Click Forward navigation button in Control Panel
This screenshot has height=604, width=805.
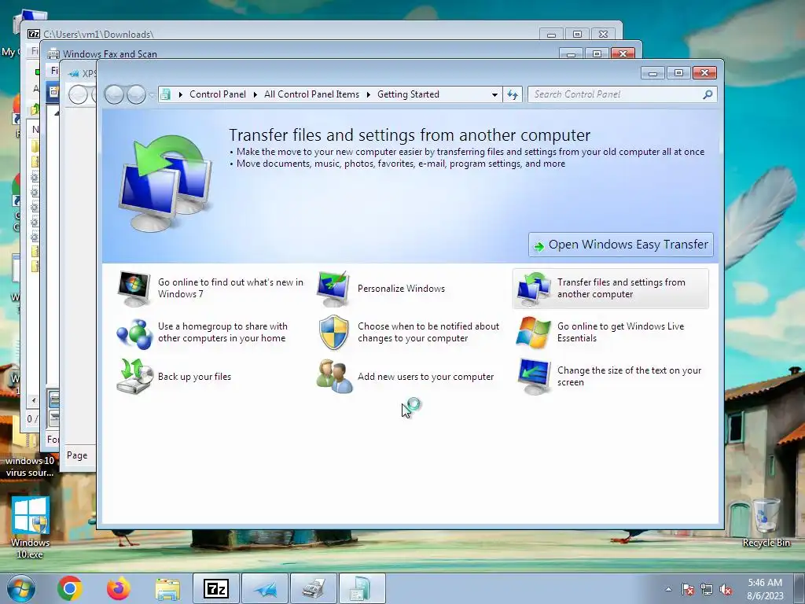tap(136, 94)
